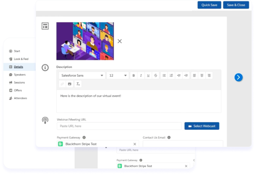Click the info circle icon beside Description
Viewport: 255px width, 175px height.
45,67
